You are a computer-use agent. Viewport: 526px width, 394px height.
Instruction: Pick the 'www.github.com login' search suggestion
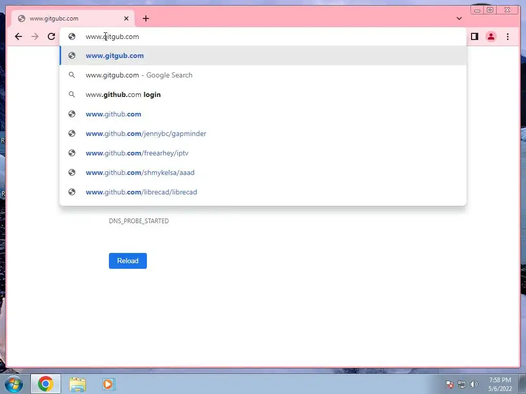coord(263,94)
